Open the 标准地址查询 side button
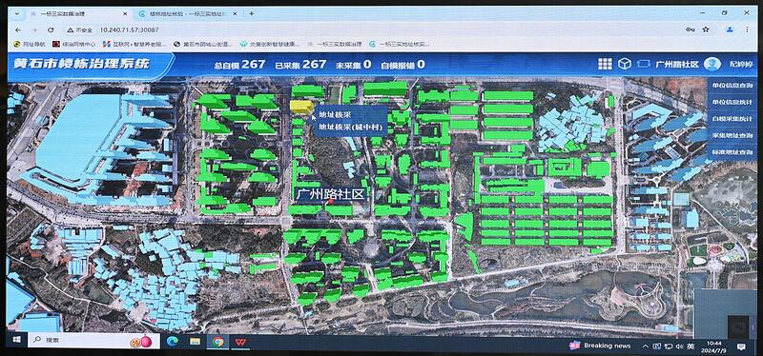The image size is (763, 356). tap(732, 152)
